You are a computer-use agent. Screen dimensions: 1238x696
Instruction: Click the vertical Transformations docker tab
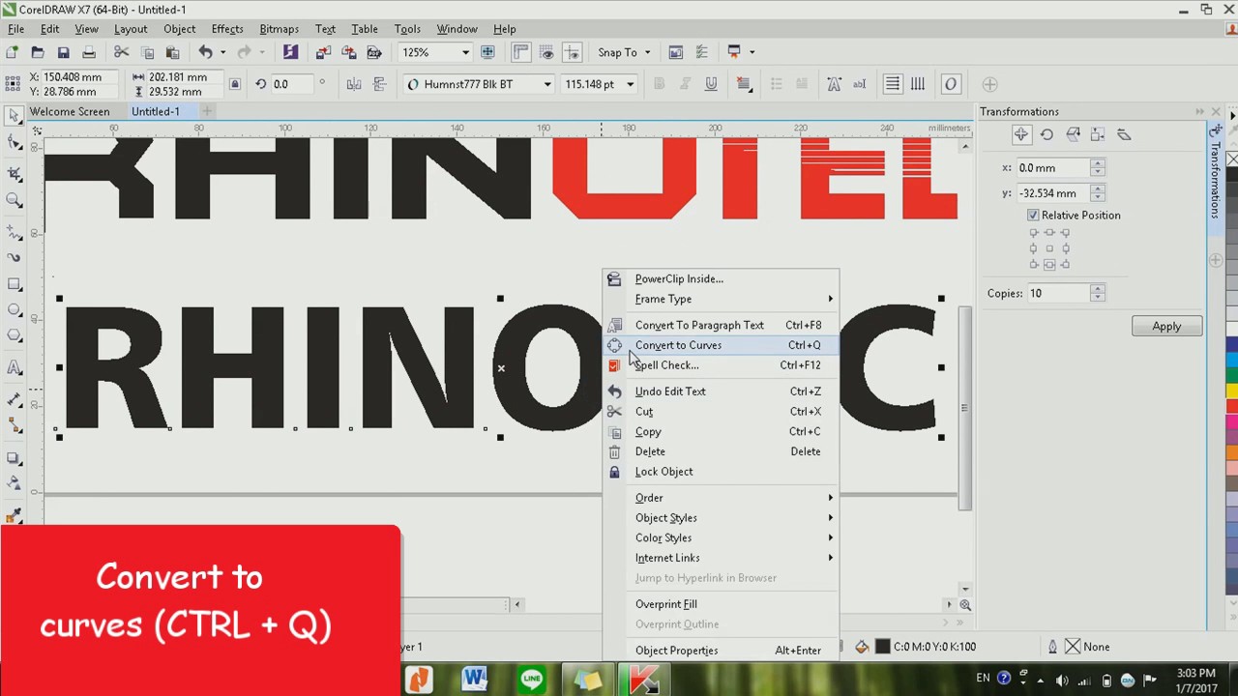[x=1216, y=179]
